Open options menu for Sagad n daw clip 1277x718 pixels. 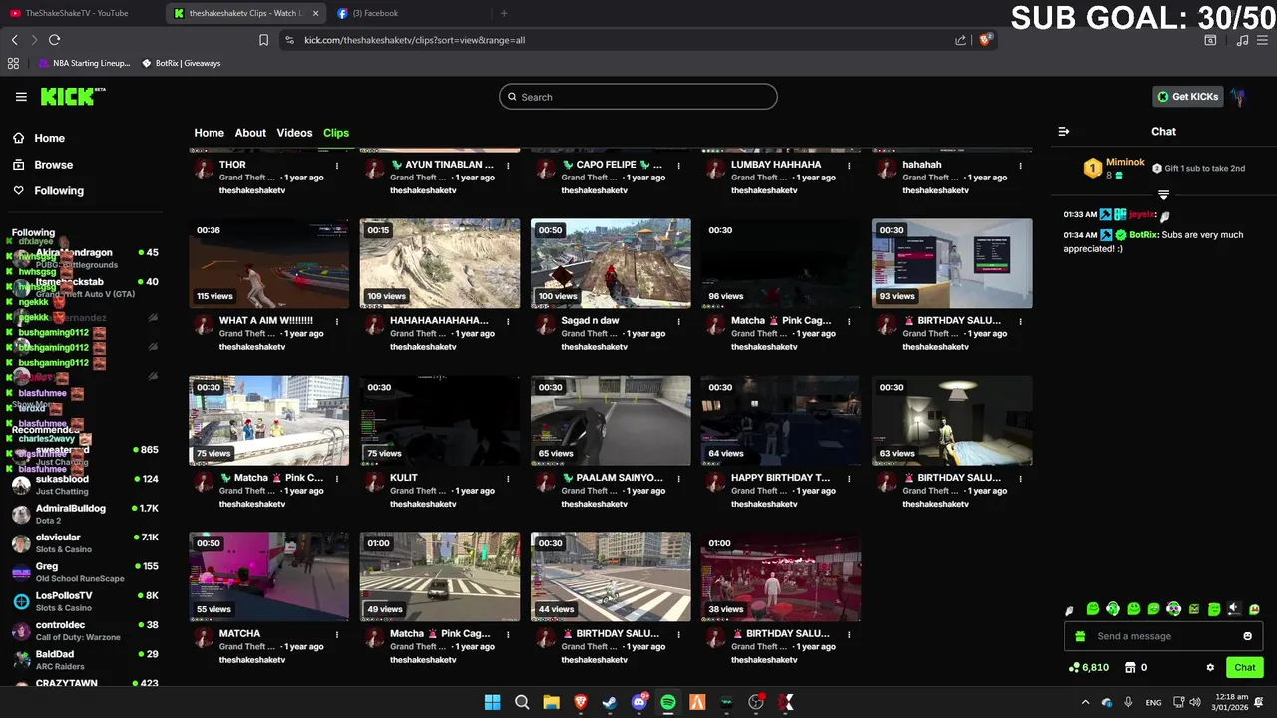[678, 322]
